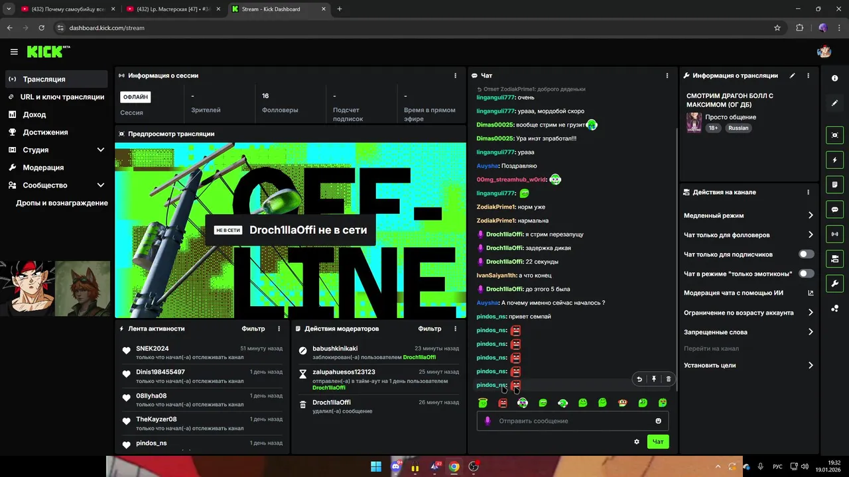Image resolution: width=849 pixels, height=477 pixels.
Task: Open the Лента активности three-dot menu
Action: (279, 329)
